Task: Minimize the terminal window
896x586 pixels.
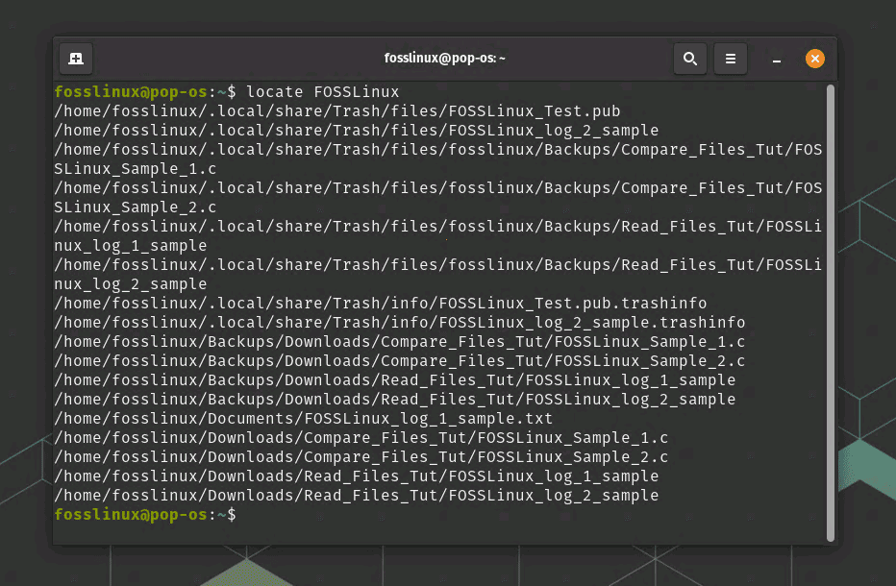Action: pos(777,60)
